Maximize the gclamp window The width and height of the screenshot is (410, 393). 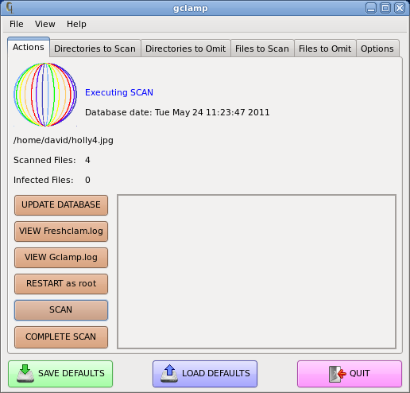[x=385, y=8]
